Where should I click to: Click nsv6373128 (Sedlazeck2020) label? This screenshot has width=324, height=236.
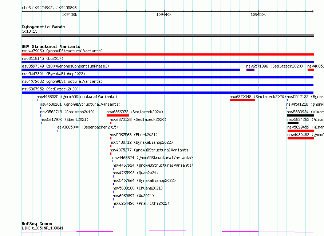point(138,119)
